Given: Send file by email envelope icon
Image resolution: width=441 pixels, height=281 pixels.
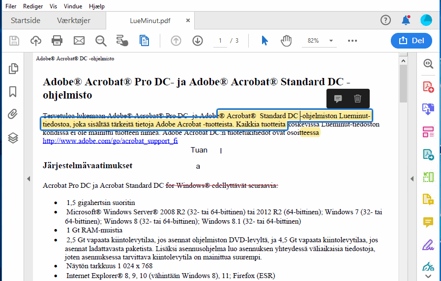Looking at the screenshot, I should (79, 41).
